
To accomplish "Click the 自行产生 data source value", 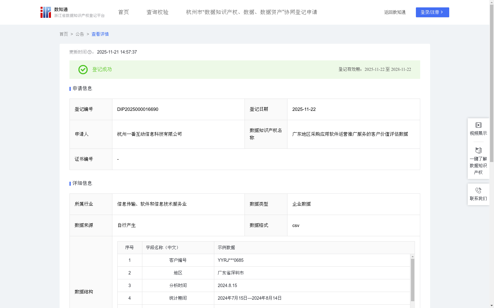I will tap(127, 225).
